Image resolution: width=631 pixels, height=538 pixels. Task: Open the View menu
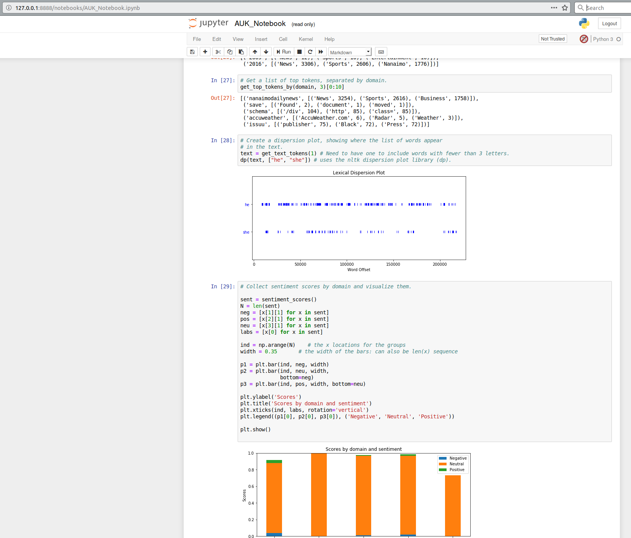(x=238, y=39)
